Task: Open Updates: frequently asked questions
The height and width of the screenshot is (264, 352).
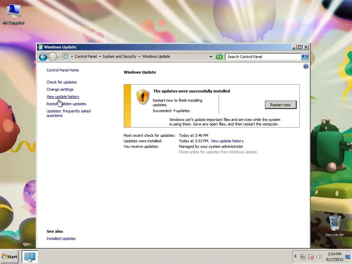Action: 68,113
